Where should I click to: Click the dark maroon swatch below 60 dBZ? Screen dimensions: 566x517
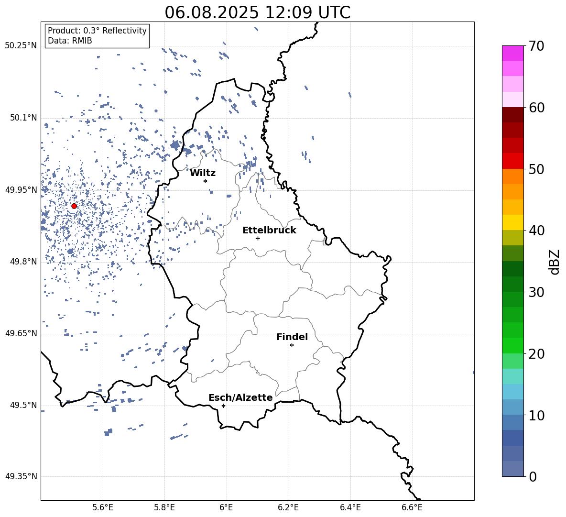(513, 115)
